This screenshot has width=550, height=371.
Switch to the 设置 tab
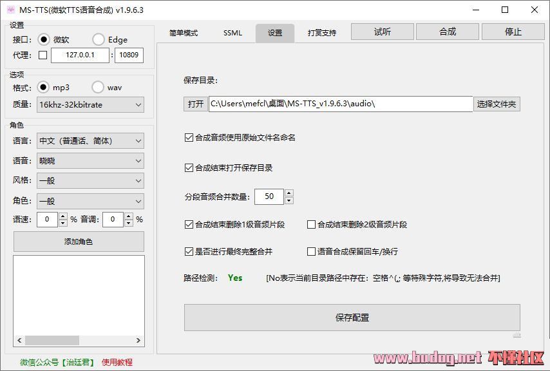tap(275, 33)
